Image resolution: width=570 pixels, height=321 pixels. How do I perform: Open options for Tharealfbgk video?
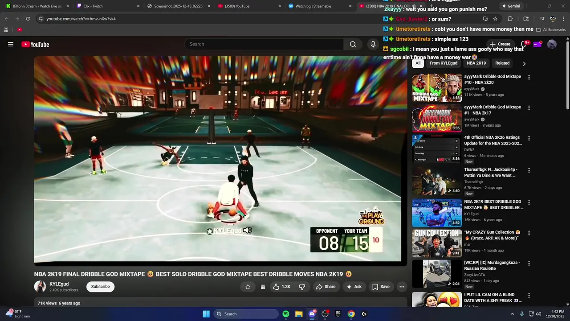(x=529, y=170)
